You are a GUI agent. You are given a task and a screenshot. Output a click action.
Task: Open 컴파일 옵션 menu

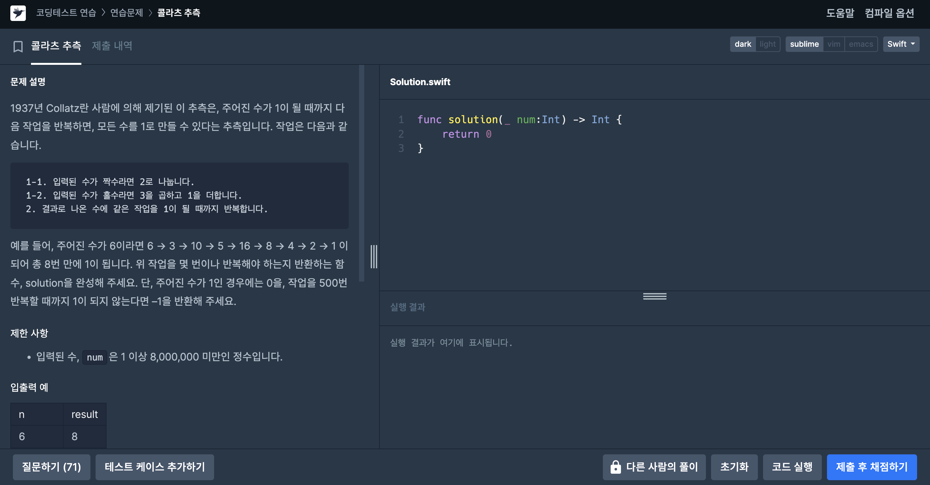click(x=889, y=13)
